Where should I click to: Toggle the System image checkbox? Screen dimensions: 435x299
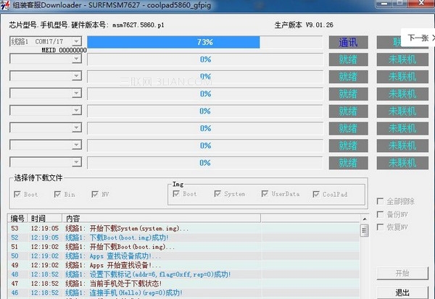point(217,194)
